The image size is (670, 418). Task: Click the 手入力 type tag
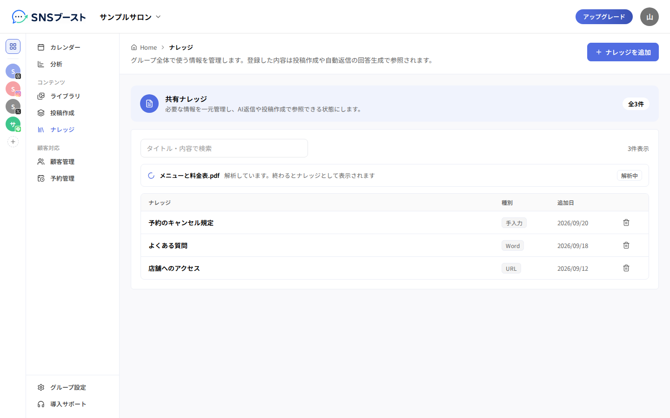pos(514,223)
